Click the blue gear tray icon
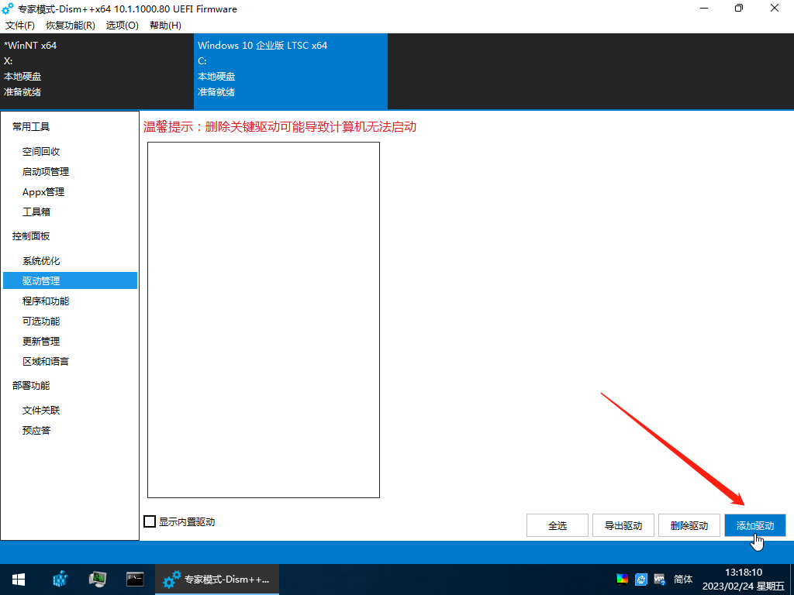The height and width of the screenshot is (595, 794). tap(641, 579)
